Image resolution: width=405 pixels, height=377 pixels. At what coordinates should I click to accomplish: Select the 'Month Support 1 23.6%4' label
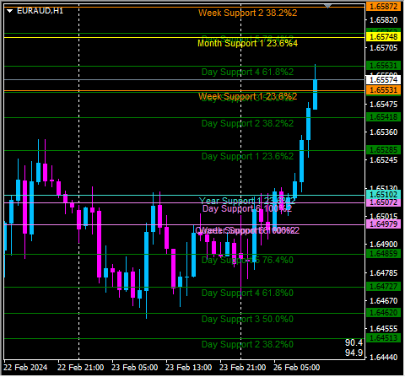[x=247, y=43]
